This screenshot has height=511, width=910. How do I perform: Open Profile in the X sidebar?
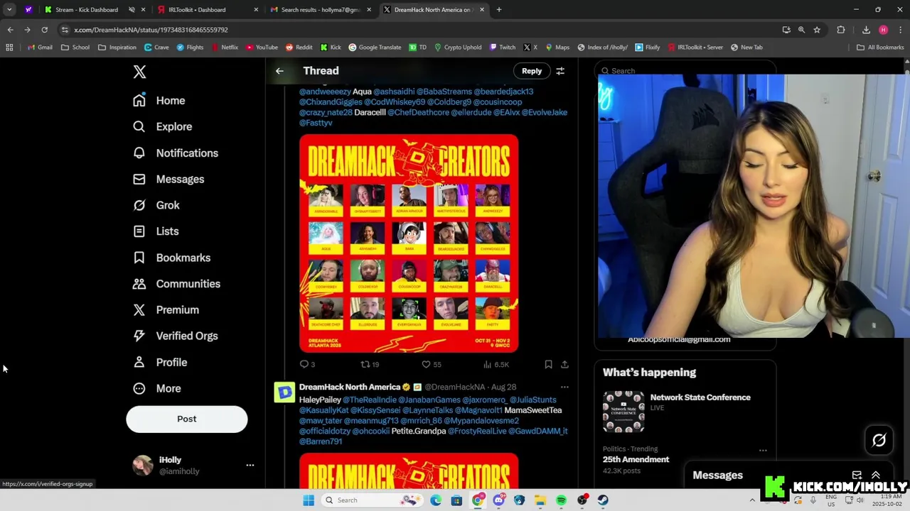[x=161, y=362]
